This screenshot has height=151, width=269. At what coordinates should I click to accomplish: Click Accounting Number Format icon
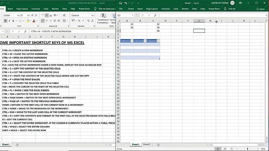[73, 21]
